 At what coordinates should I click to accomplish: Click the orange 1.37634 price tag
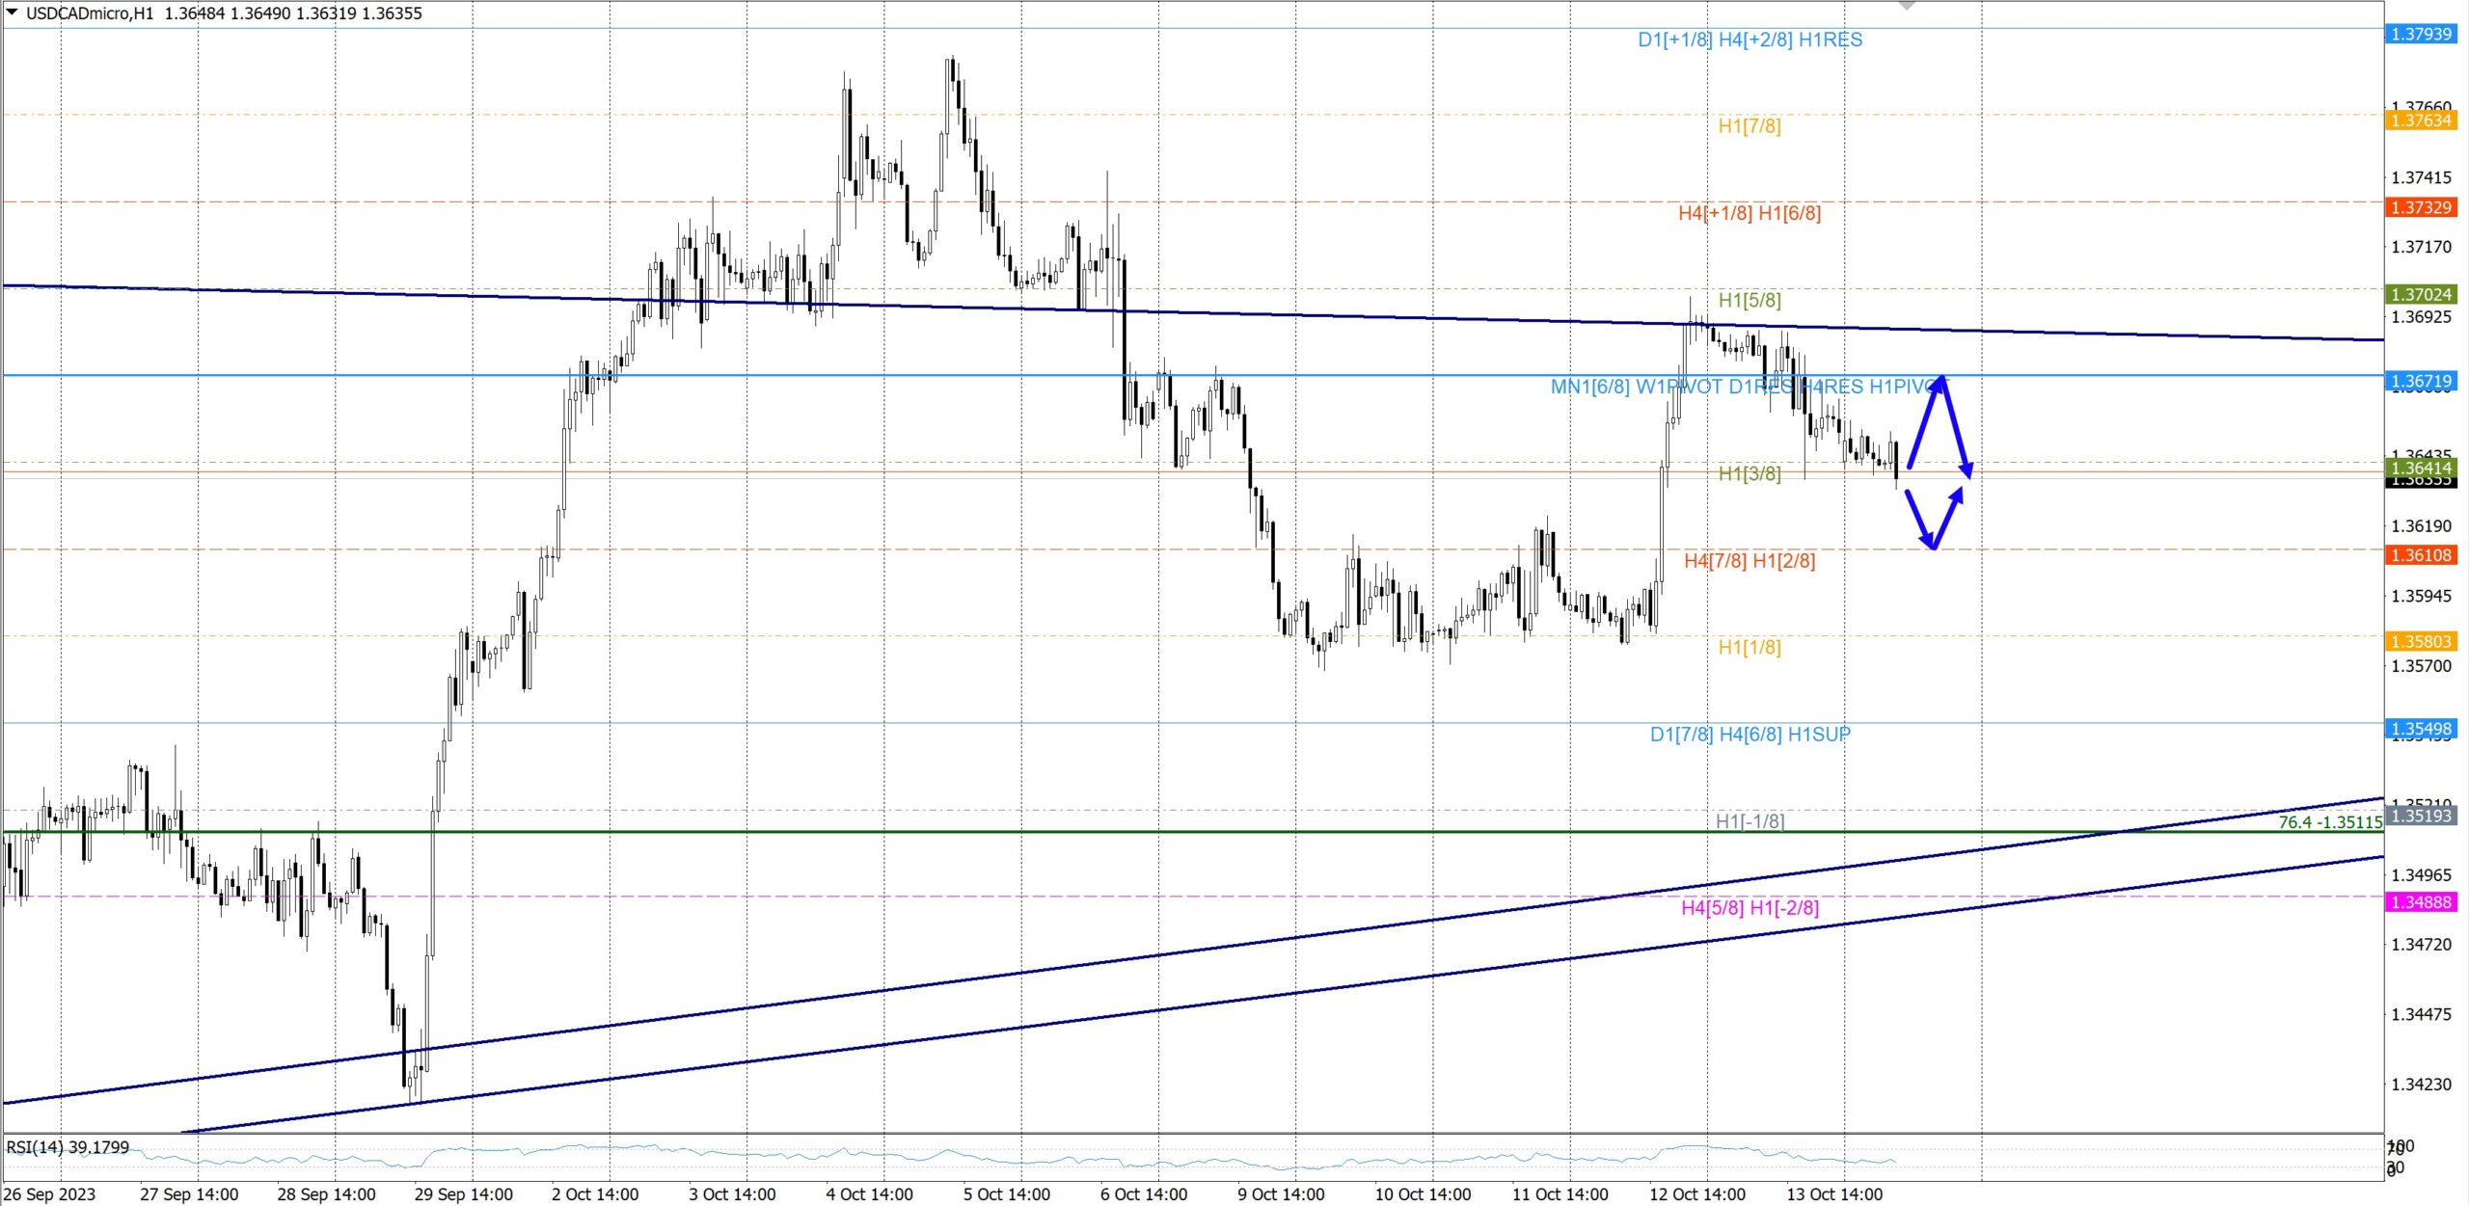[2421, 121]
